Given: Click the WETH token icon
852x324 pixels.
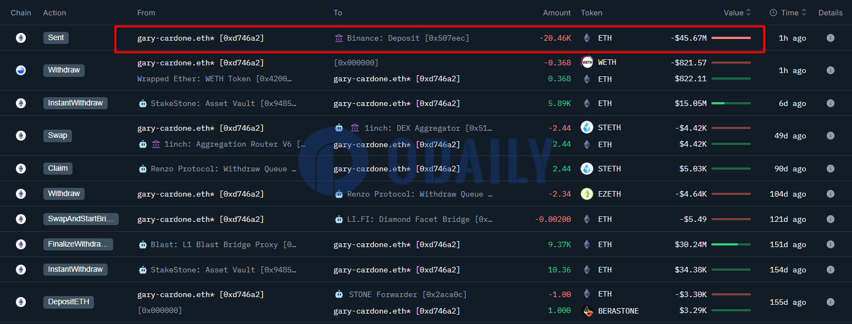Looking at the screenshot, I should point(587,62).
